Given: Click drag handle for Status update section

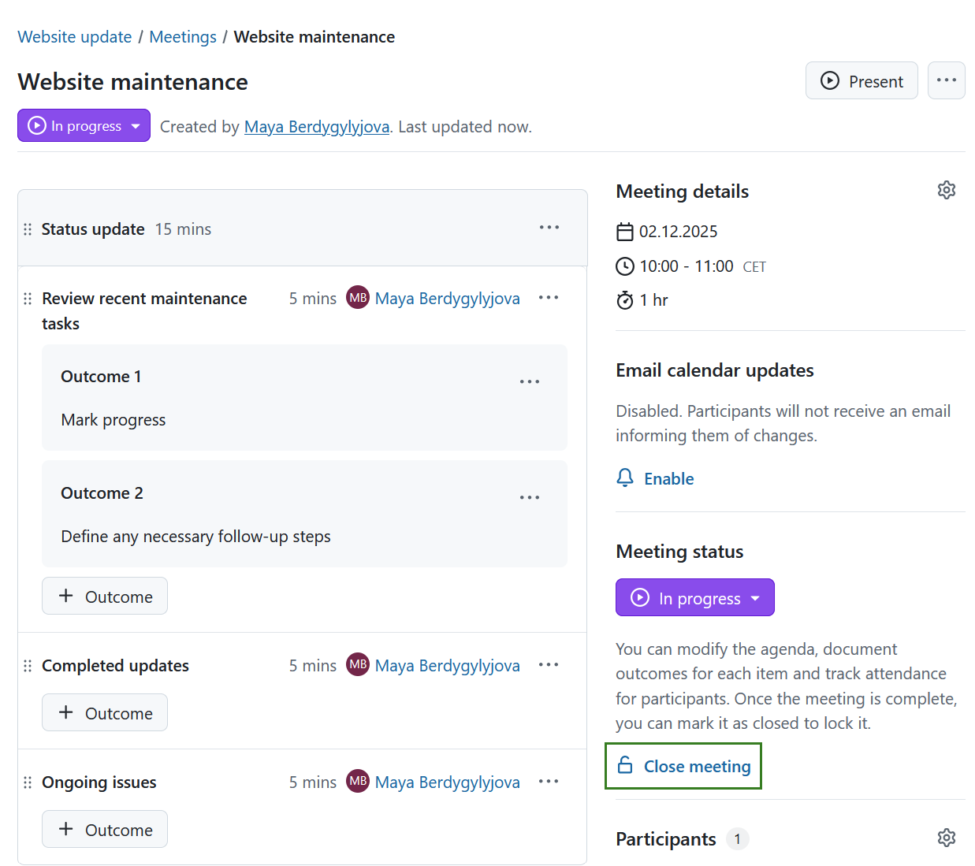Looking at the screenshot, I should click(x=28, y=229).
